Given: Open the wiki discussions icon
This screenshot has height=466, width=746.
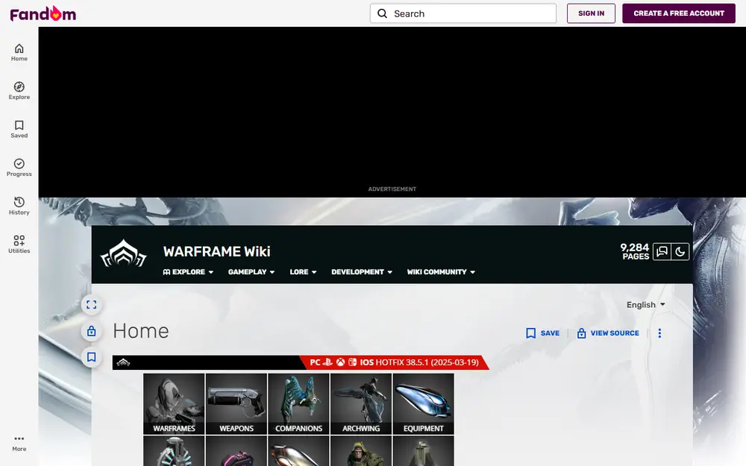Looking at the screenshot, I should click(662, 251).
